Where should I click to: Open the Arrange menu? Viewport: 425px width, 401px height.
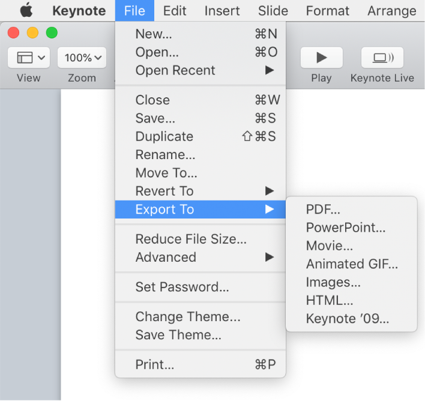click(x=391, y=11)
